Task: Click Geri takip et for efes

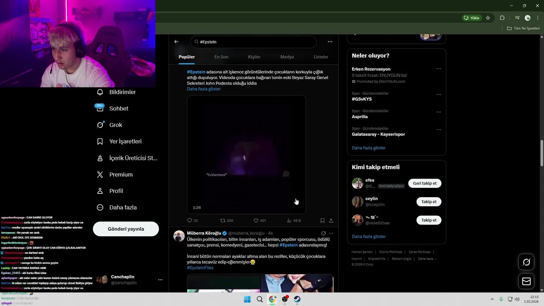Action: point(425,183)
